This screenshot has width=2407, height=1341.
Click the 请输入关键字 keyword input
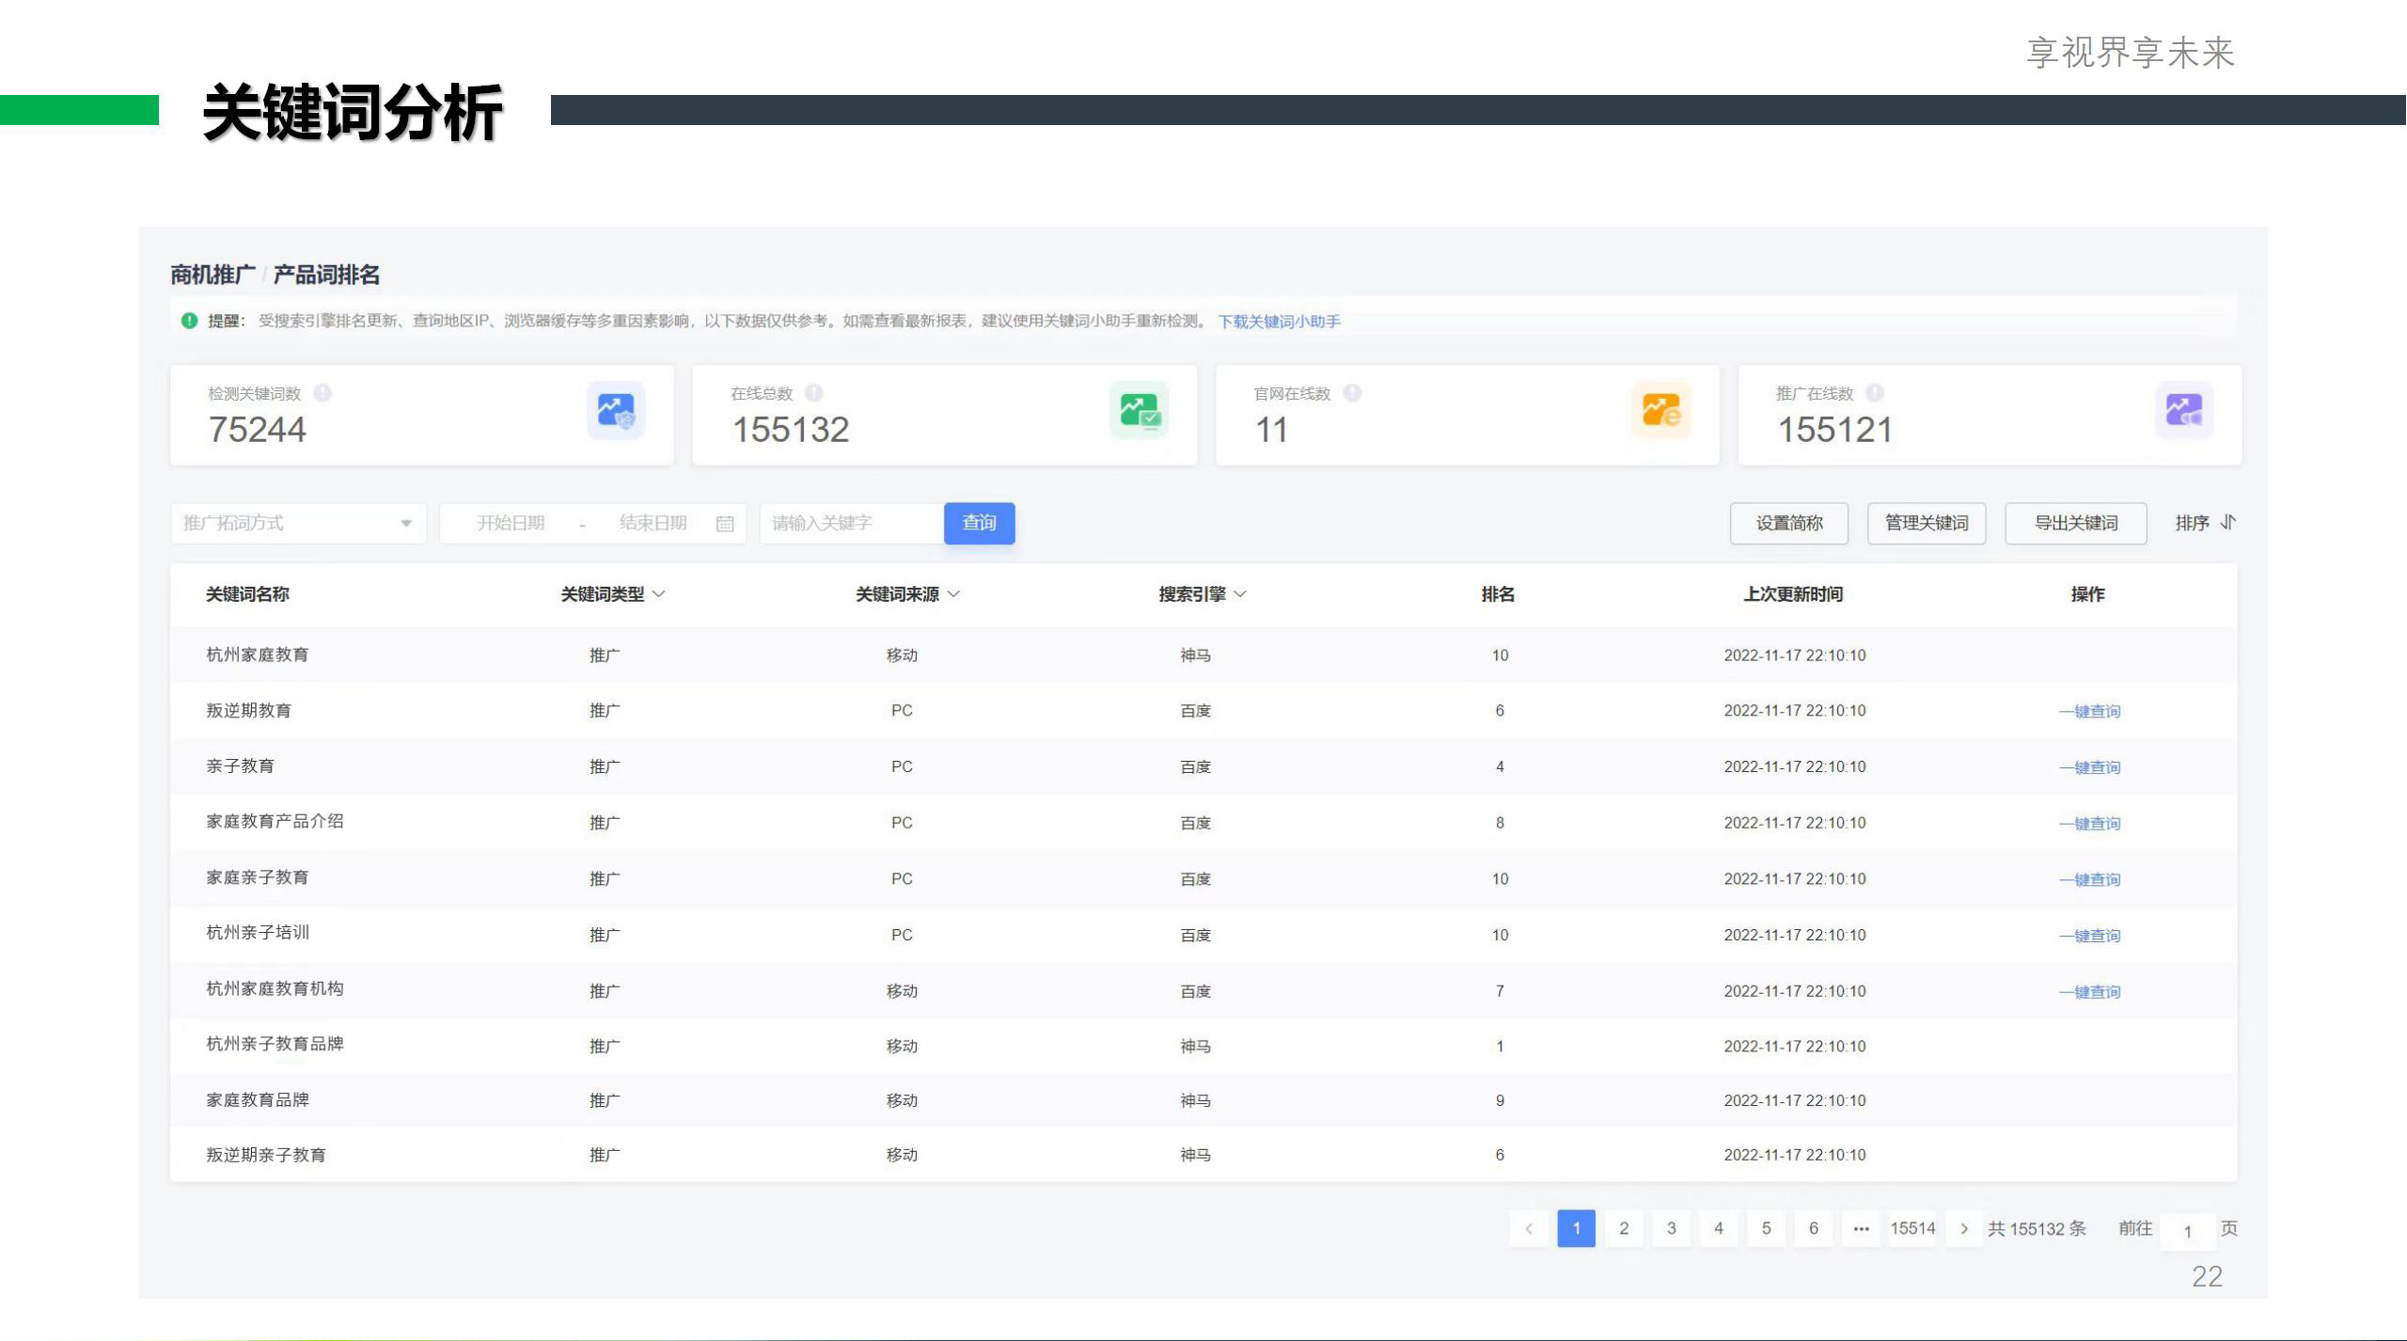[852, 523]
